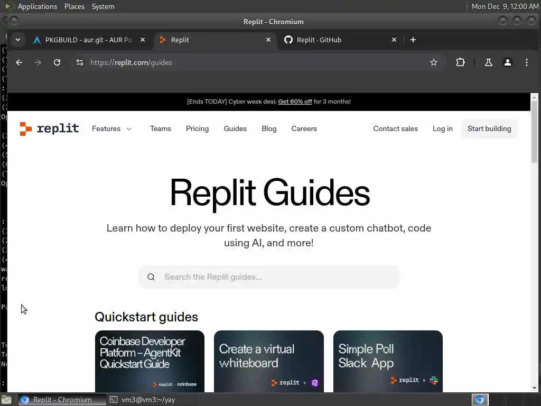Close the Replit tab
The width and height of the screenshot is (541, 406).
(268, 40)
